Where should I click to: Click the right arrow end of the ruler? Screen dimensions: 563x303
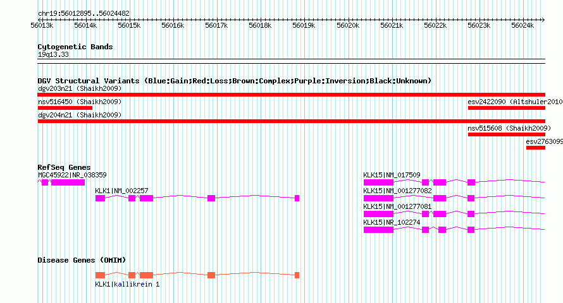click(x=543, y=20)
